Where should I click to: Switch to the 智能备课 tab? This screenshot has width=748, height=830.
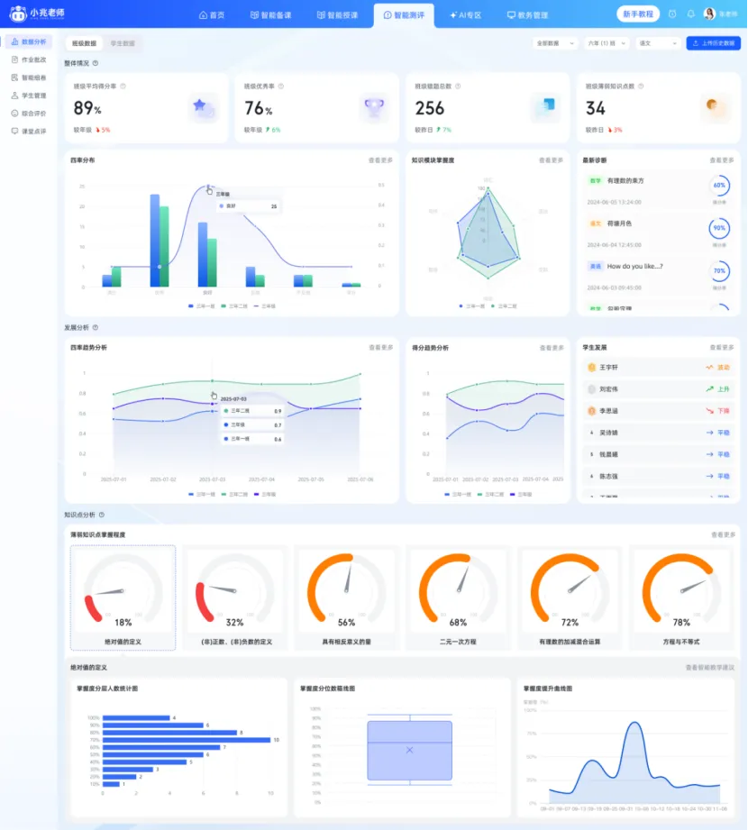270,15
